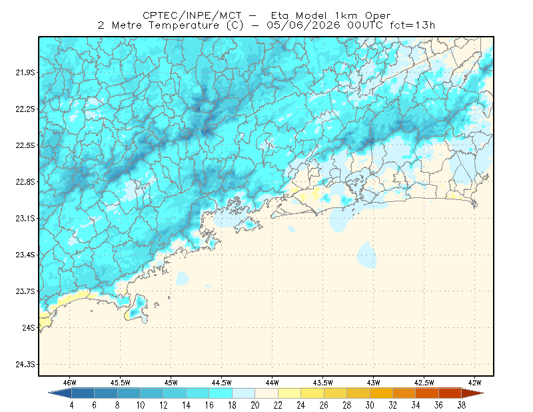This screenshot has height=412, width=533.
Task: Select the 36-38 red-brown color swatch
Action: point(450,393)
